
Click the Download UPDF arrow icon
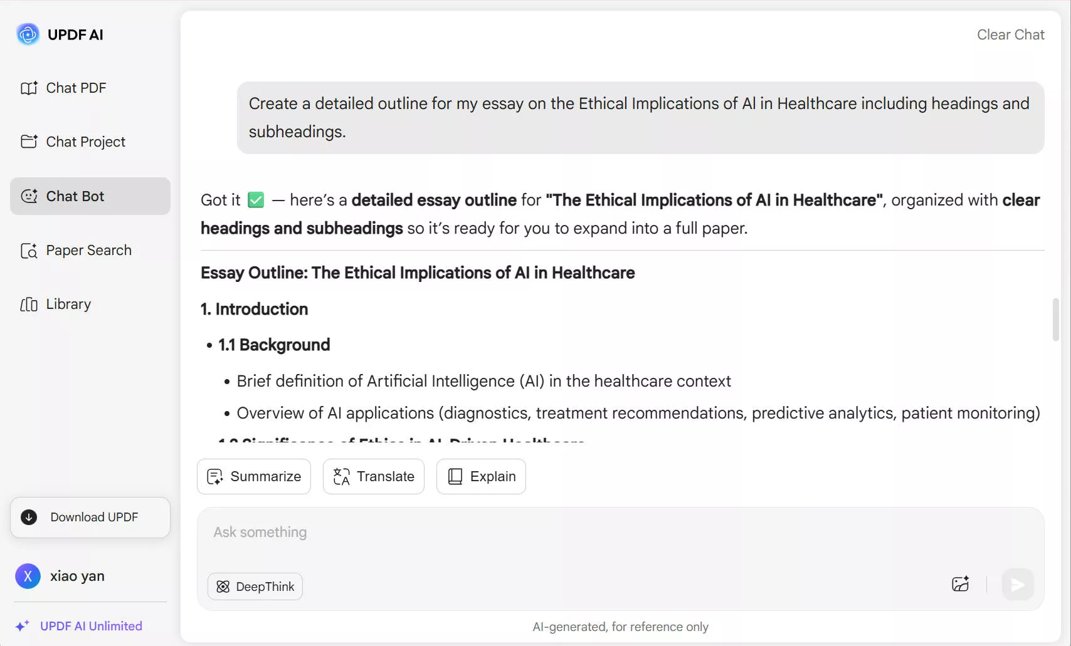(x=29, y=517)
